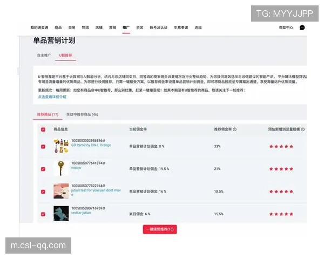
Task: Click 单品营销计划佣金: 16 % cell
Action: tap(148, 192)
